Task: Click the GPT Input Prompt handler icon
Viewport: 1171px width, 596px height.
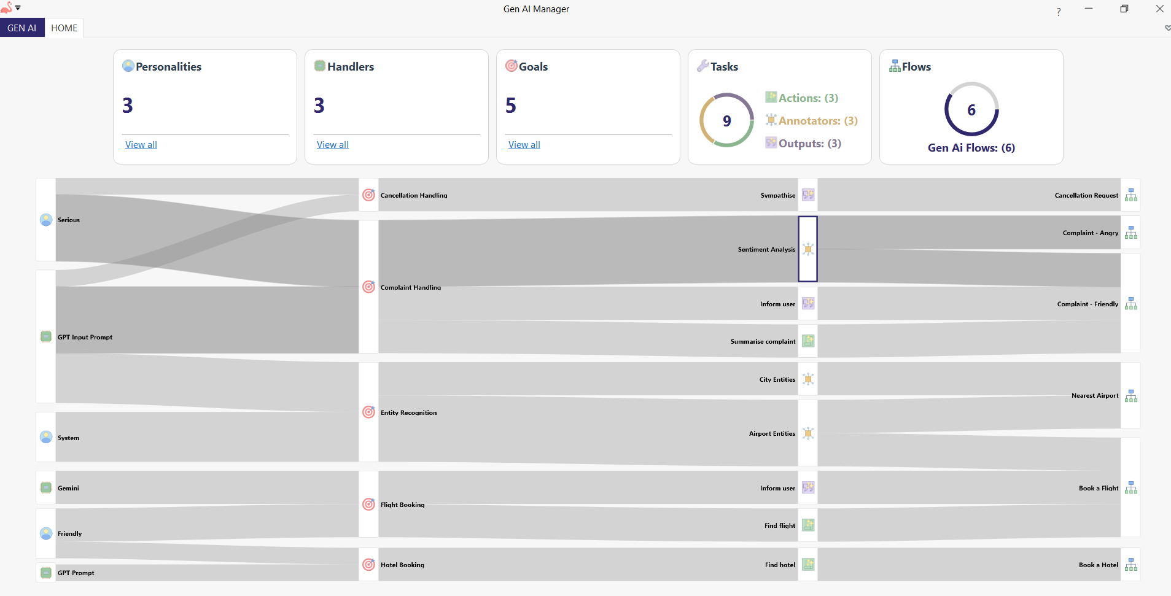Action: 45,336
